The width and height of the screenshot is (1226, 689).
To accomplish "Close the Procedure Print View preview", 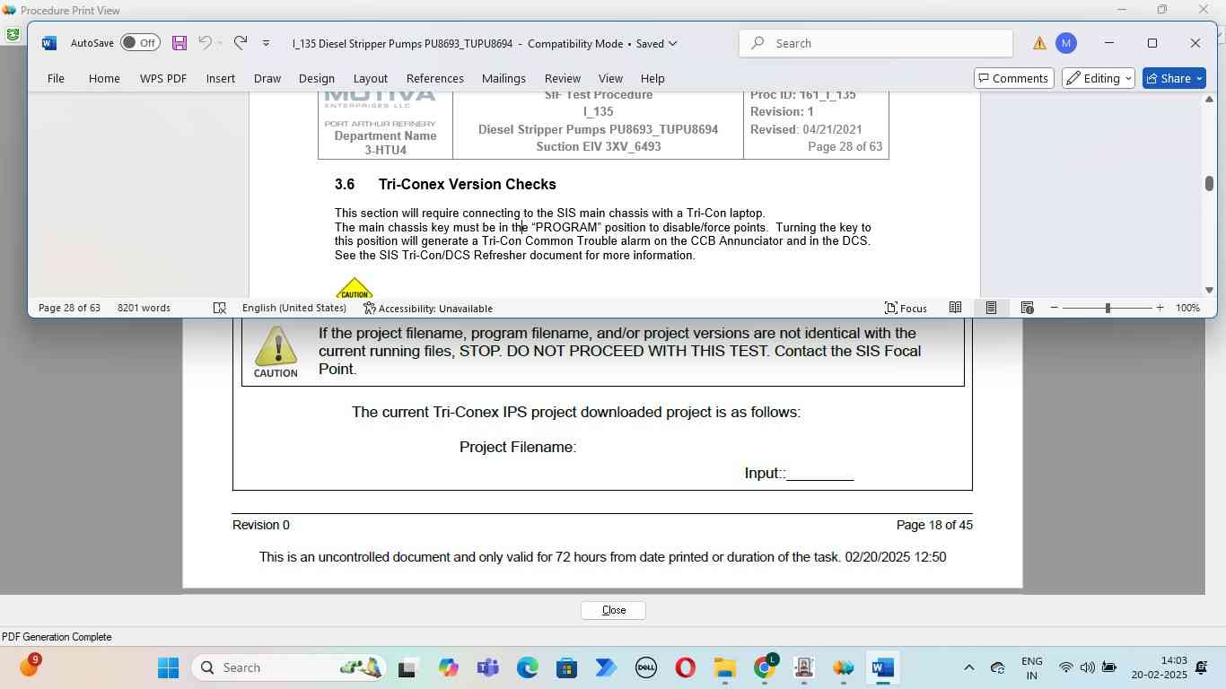I will point(613,610).
